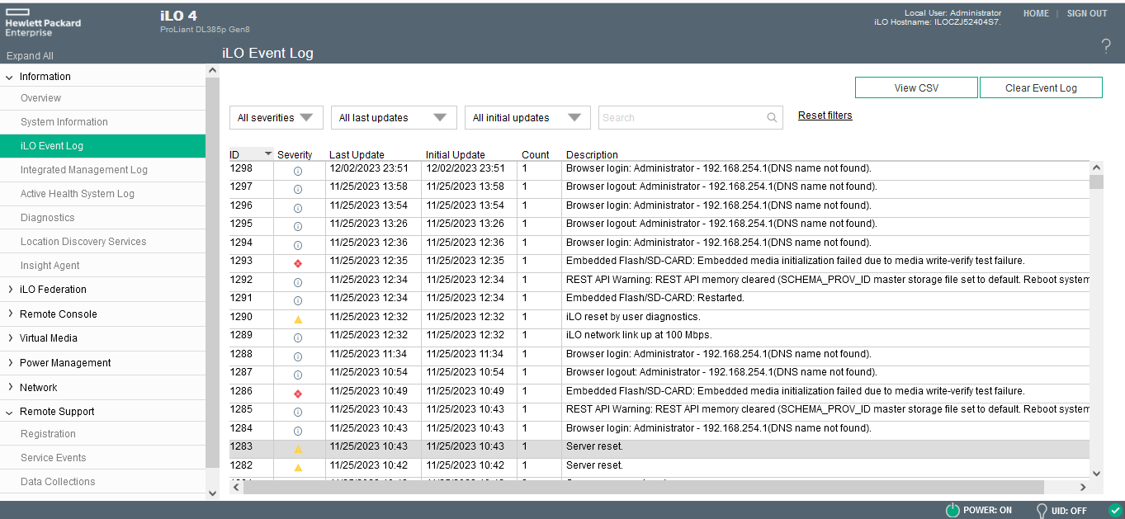Select Active Health System Log
1125x519 pixels.
click(x=78, y=194)
